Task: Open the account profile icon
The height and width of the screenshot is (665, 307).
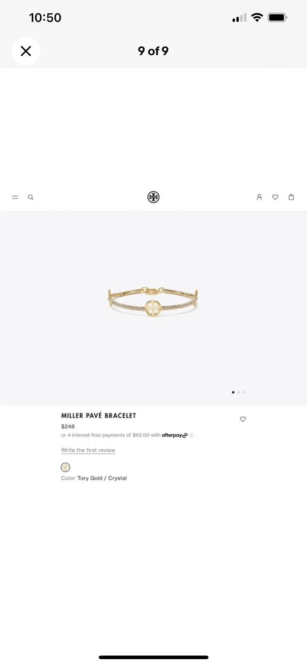Action: pos(259,197)
